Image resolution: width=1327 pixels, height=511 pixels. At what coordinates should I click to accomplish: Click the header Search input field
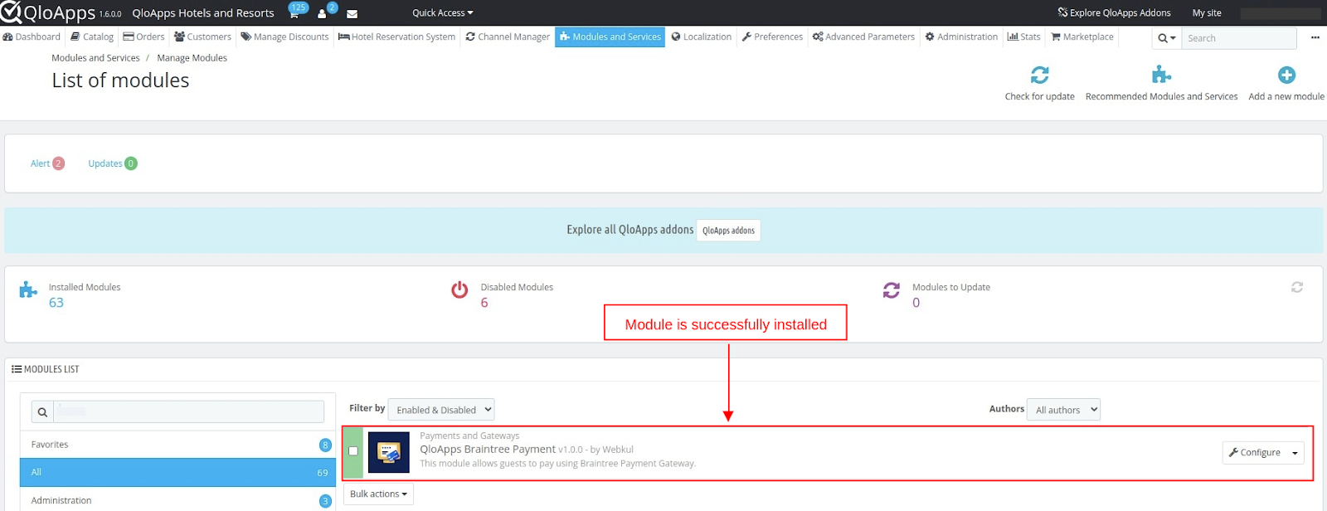point(1239,38)
